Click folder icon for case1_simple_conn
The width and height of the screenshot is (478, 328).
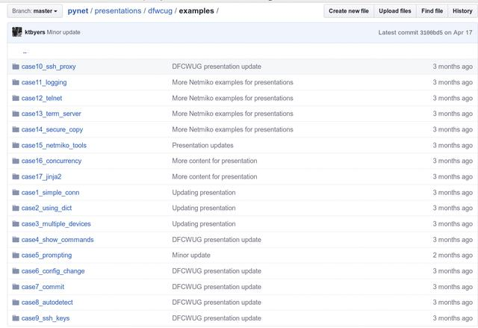(x=16, y=193)
